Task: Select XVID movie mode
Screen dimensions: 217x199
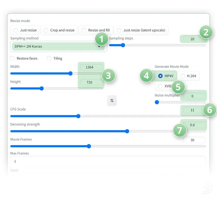Action: 160,86
